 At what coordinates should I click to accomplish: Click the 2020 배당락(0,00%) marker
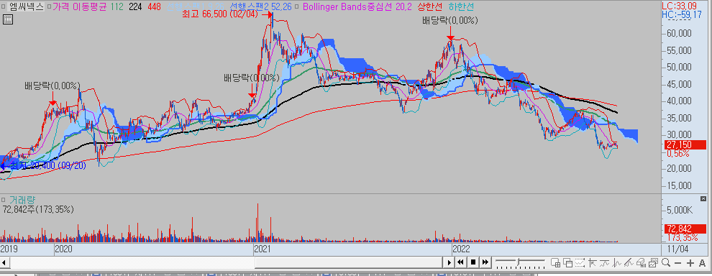coord(53,86)
